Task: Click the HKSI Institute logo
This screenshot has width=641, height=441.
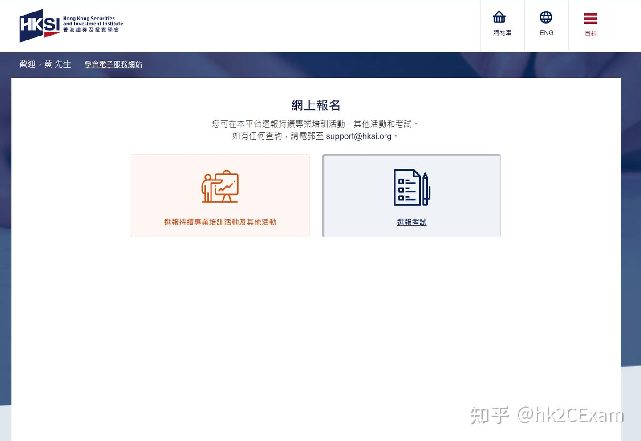Action: [x=71, y=24]
